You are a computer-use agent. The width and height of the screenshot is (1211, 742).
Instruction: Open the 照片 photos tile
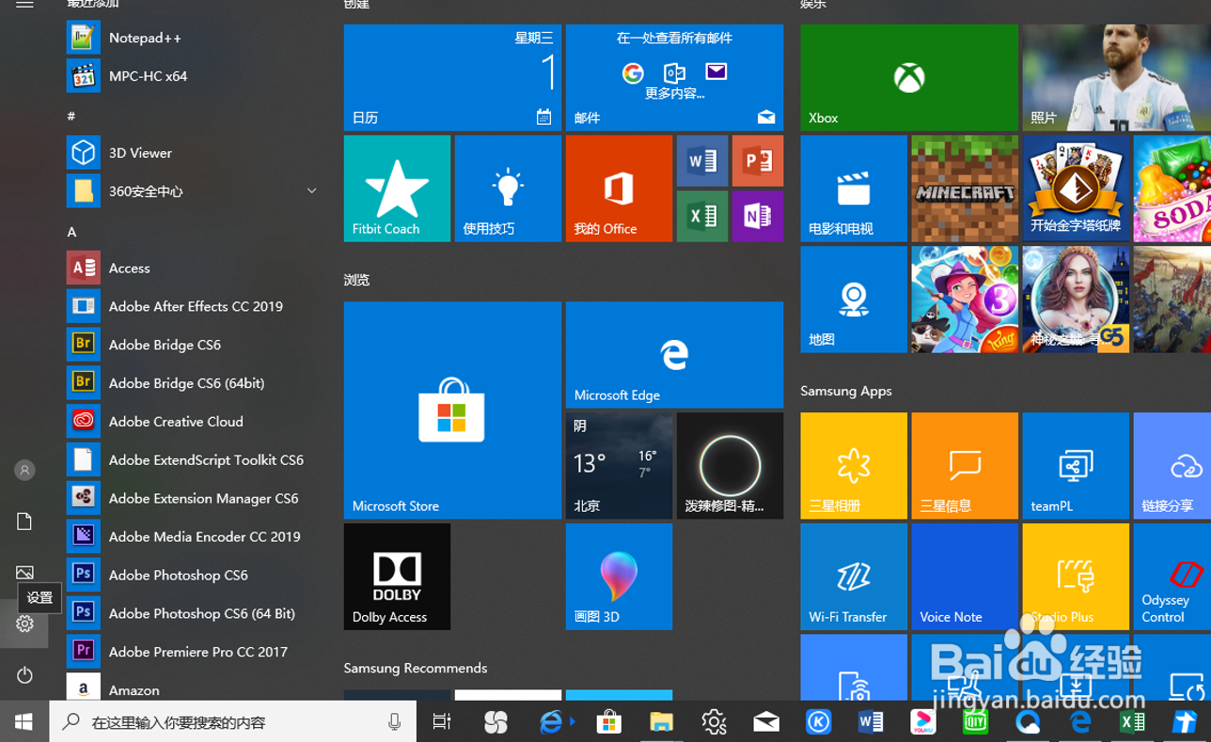[x=1116, y=77]
